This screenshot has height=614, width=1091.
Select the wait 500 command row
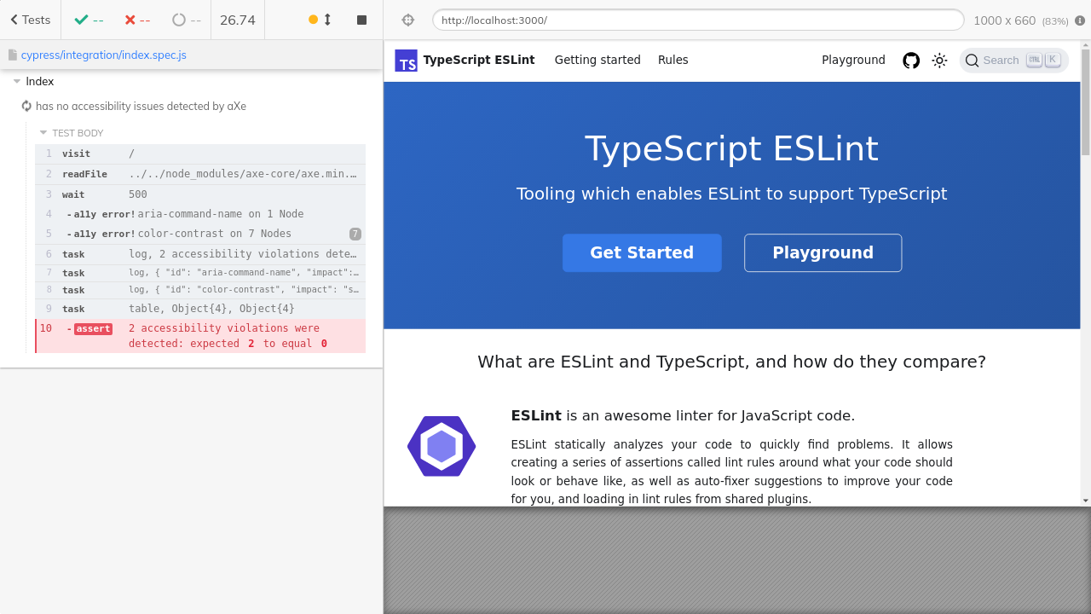pyautogui.click(x=200, y=194)
